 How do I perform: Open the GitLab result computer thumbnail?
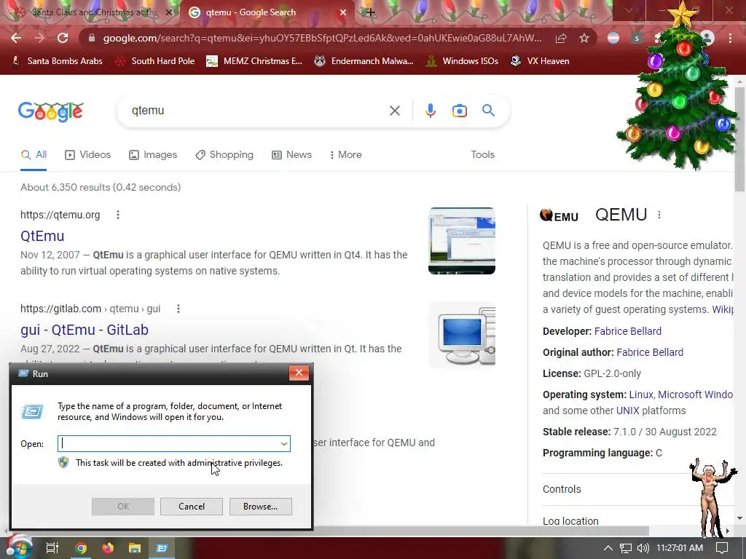pos(461,335)
